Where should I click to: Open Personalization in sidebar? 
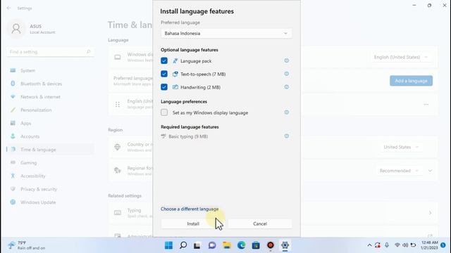click(x=50, y=110)
